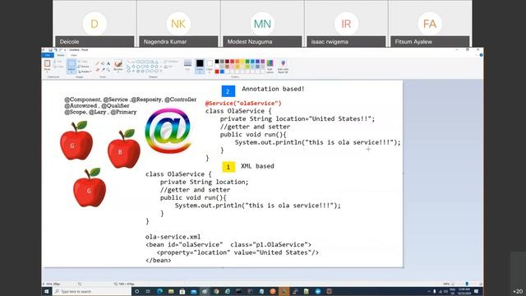Click the Undo icon in quick access toolbar
526x296 pixels.
56,49
